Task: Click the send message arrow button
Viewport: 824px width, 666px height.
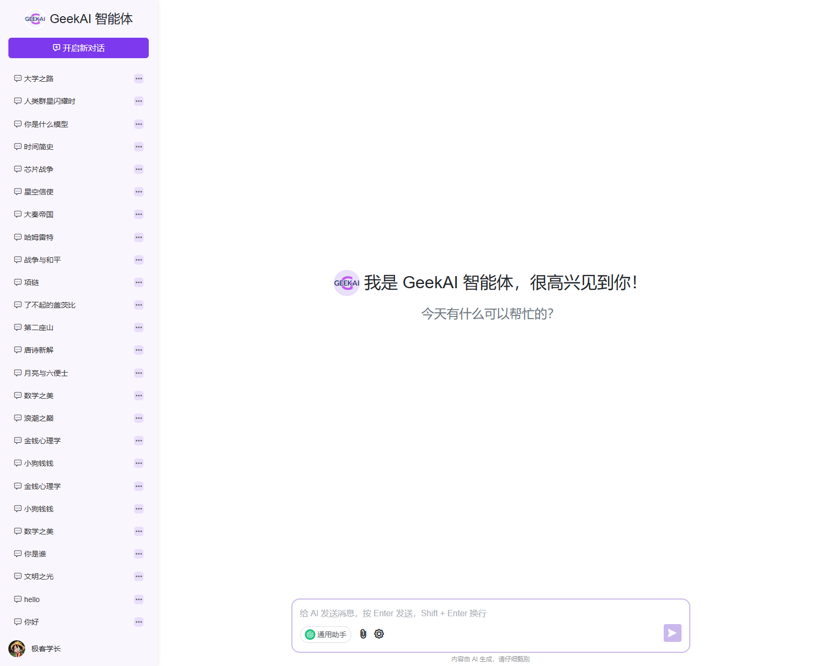Action: click(673, 633)
